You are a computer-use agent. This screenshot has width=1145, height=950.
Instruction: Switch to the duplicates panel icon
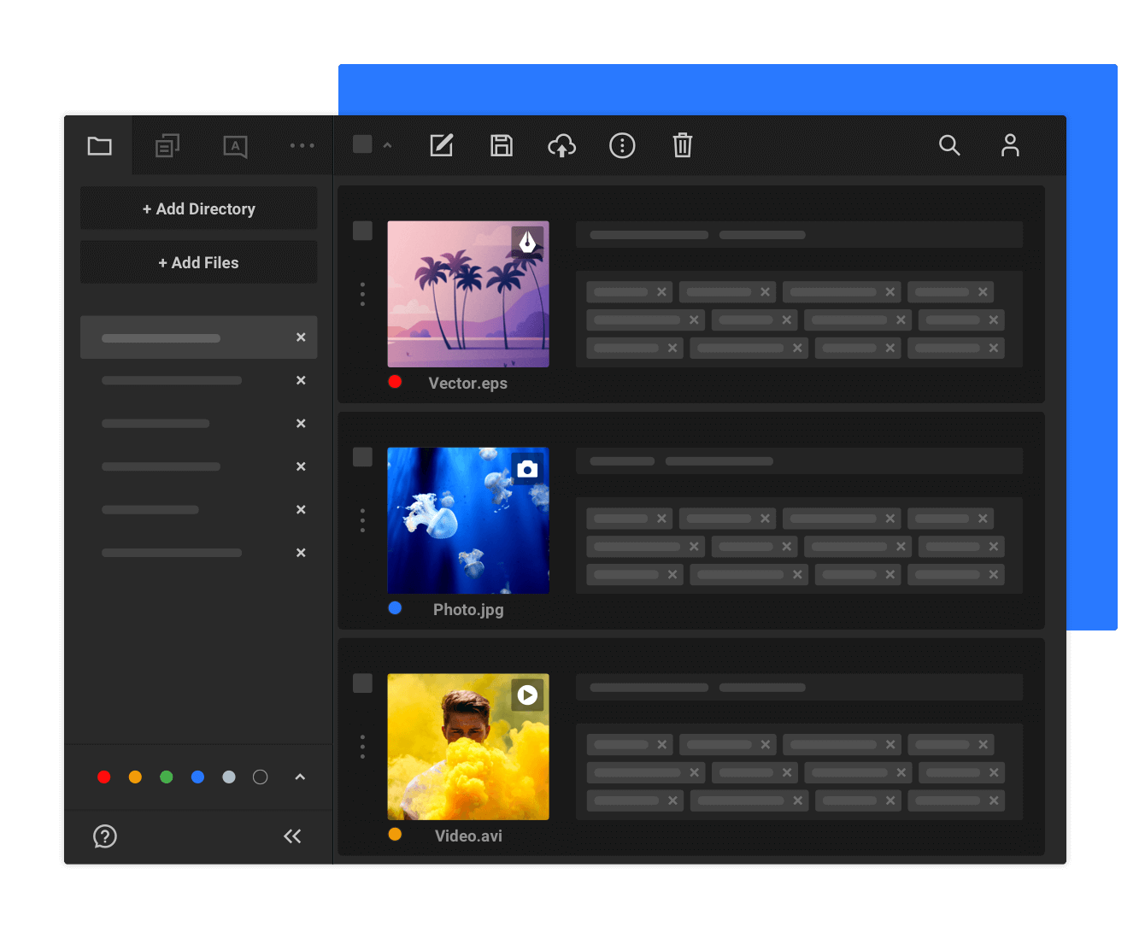coord(167,146)
